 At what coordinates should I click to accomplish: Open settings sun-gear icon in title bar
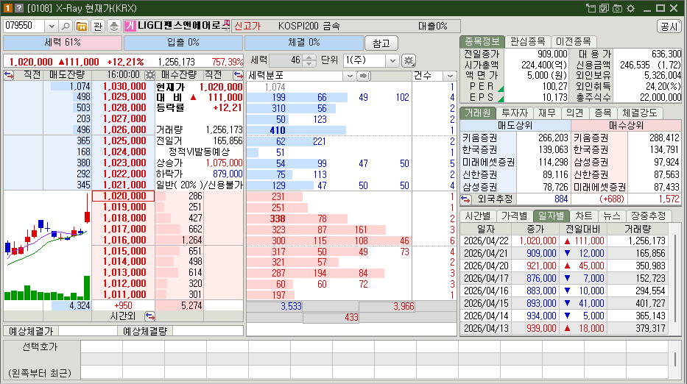pyautogui.click(x=630, y=8)
